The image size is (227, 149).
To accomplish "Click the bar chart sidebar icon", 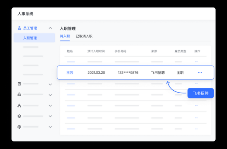I will (x=19, y=94).
